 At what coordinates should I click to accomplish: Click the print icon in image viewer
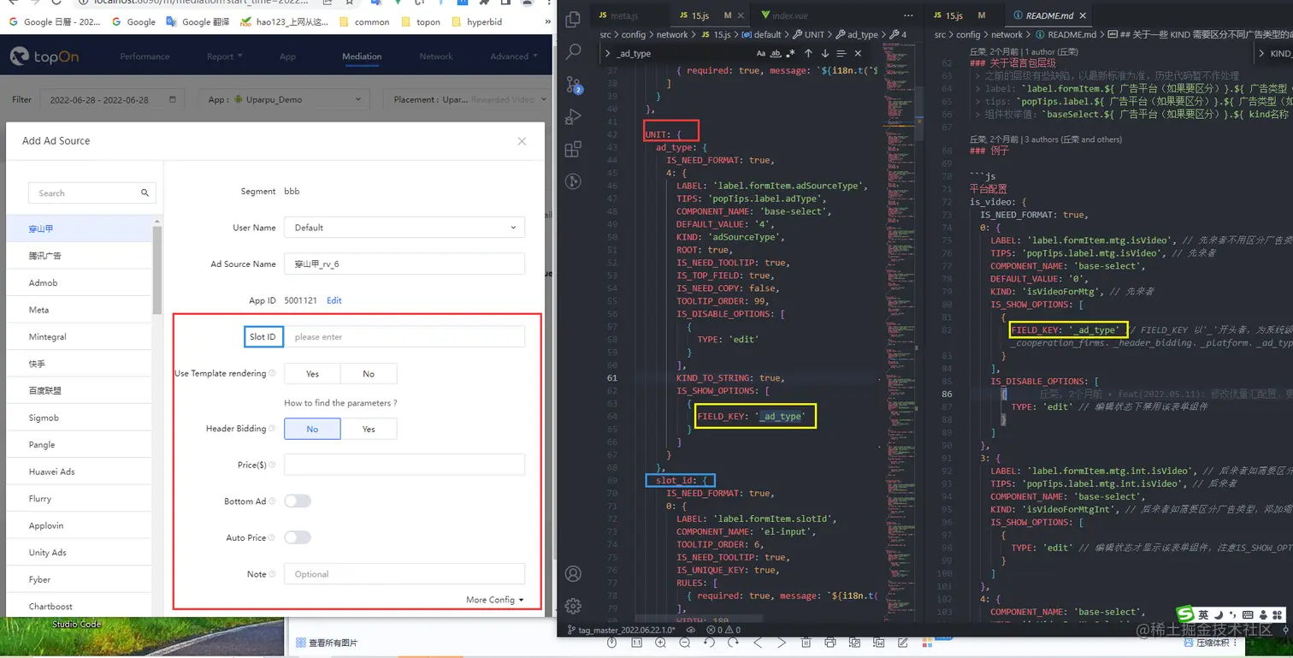point(830,643)
